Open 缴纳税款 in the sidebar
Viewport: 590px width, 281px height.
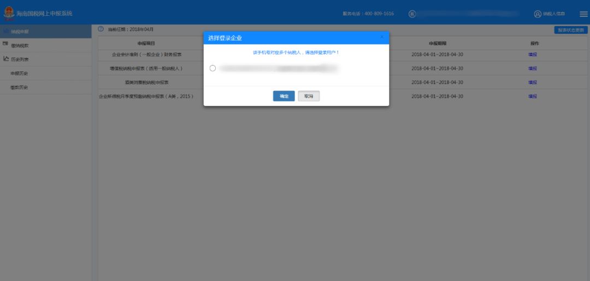pyautogui.click(x=45, y=45)
